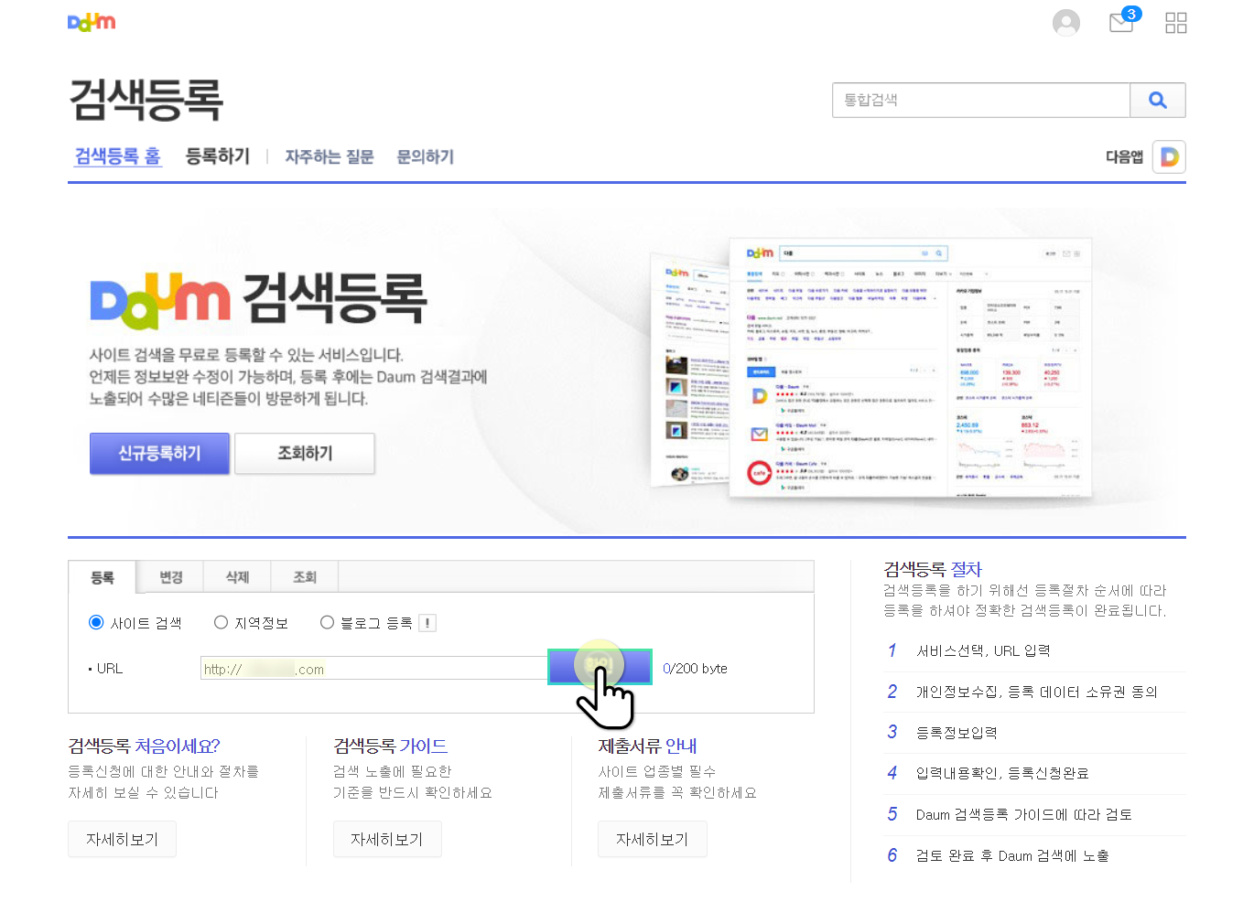Open the 등록하기 menu item
Screen dimensions: 1254x902
(x=218, y=156)
